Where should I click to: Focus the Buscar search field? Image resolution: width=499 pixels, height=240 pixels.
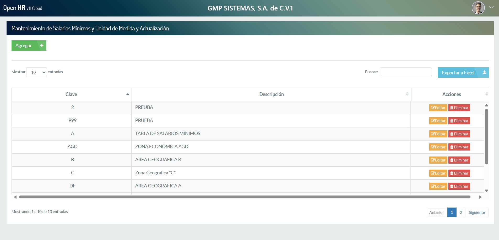pos(405,72)
